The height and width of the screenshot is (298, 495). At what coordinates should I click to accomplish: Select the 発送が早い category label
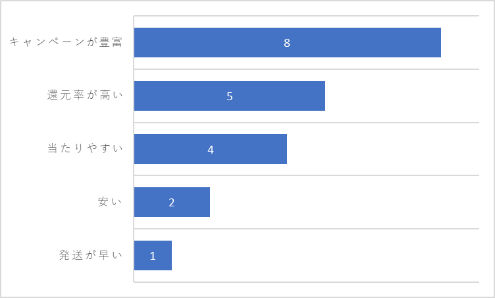[91, 254]
